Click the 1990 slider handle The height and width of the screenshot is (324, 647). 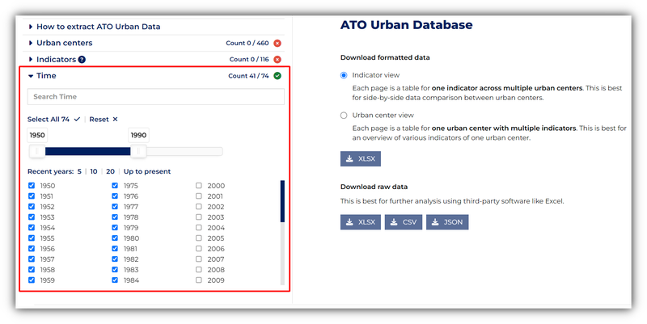coord(139,151)
